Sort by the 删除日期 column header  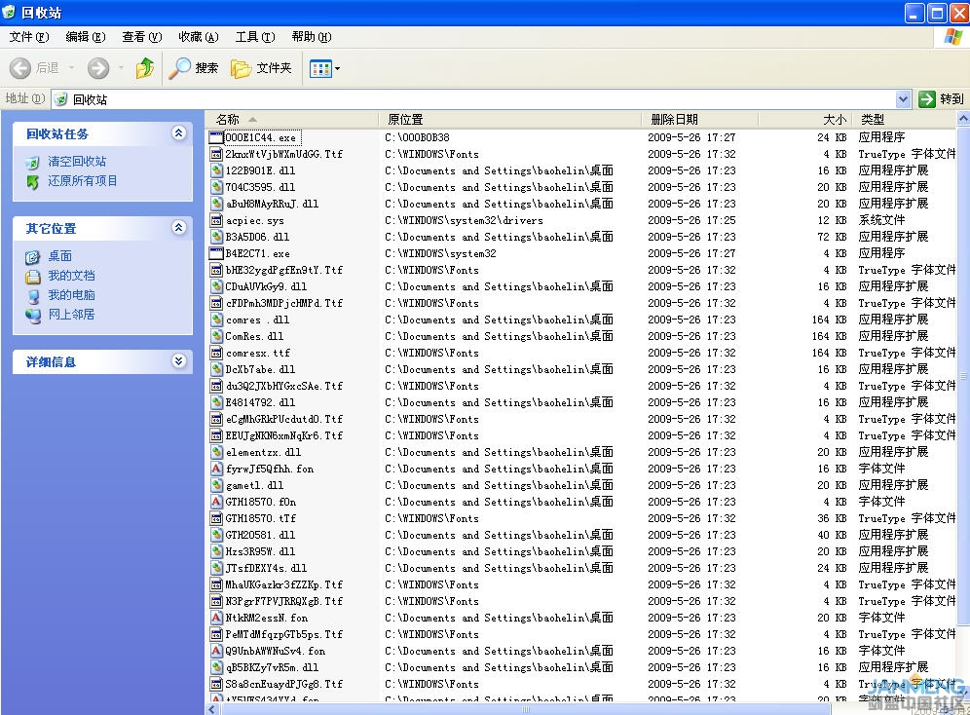click(x=674, y=119)
